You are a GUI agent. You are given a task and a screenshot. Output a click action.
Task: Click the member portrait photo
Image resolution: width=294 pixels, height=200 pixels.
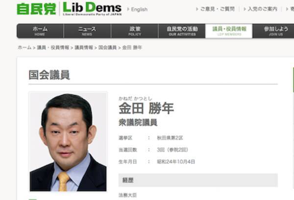(x=68, y=142)
